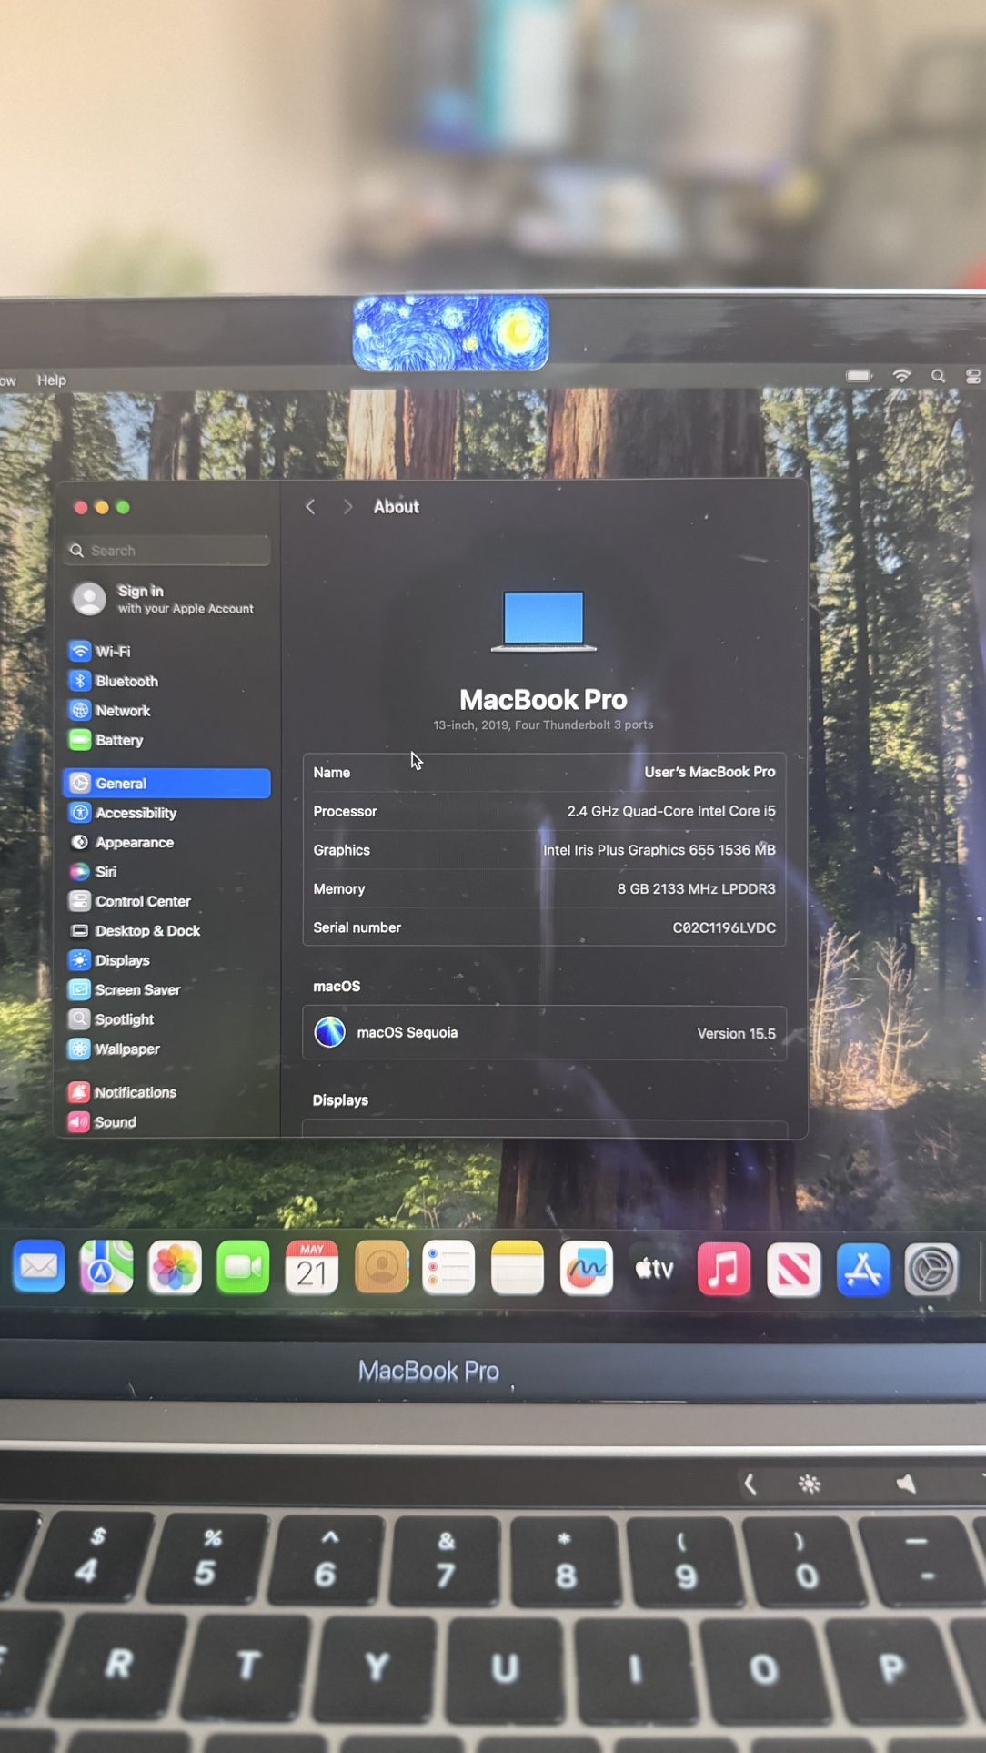Viewport: 986px width, 1753px height.
Task: Select General in the sidebar
Action: tap(167, 783)
